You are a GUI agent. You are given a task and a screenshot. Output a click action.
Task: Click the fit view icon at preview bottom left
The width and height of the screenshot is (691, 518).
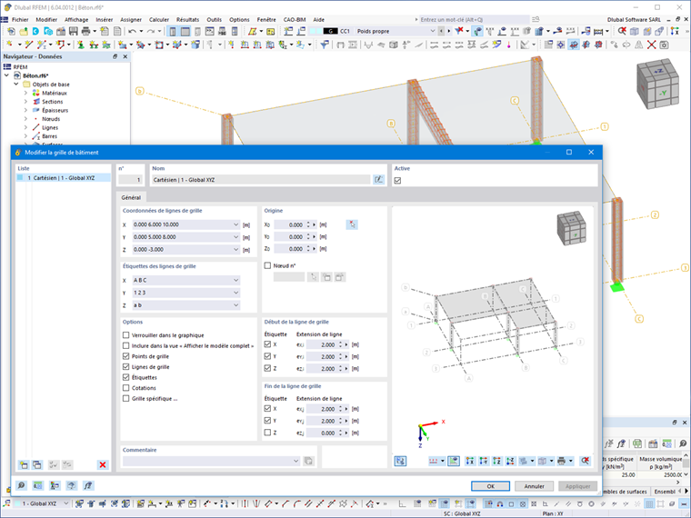[400, 461]
